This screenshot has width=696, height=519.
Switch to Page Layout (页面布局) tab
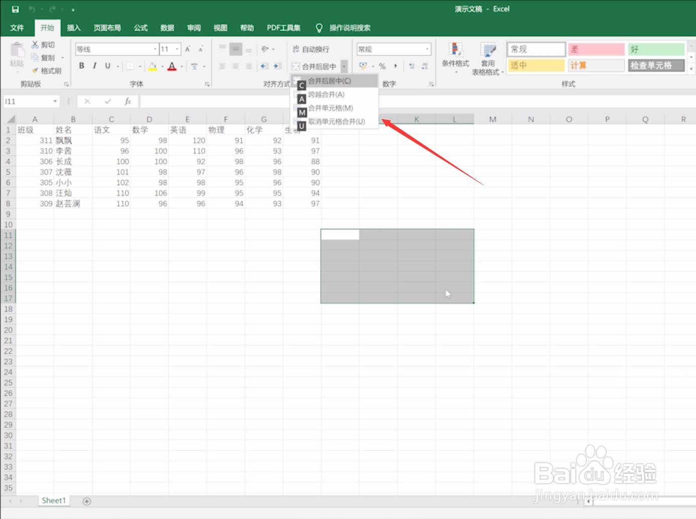coord(107,28)
